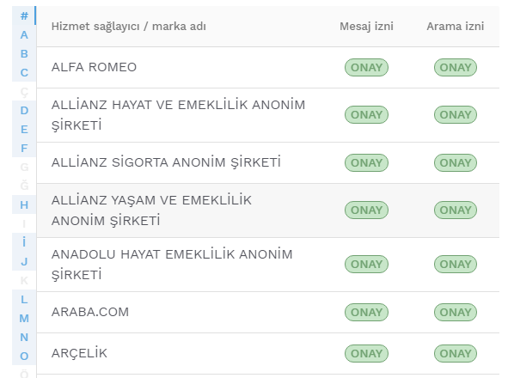The width and height of the screenshot is (514, 378).
Task: Jump to letter B in index
Action: pyautogui.click(x=24, y=53)
